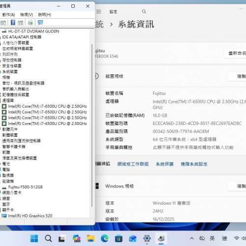Viewport: 246px width, 246px height.
Task: Select HL-DT-ST DVDRAM GUD0N device
Action: (33, 31)
